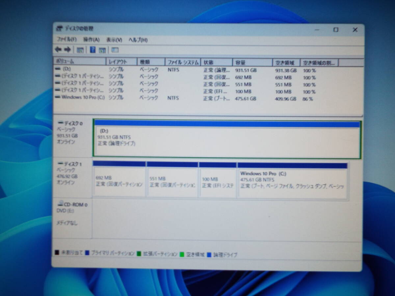Open the ファイル(F) menu
This screenshot has height=296, width=395.
[x=67, y=39]
